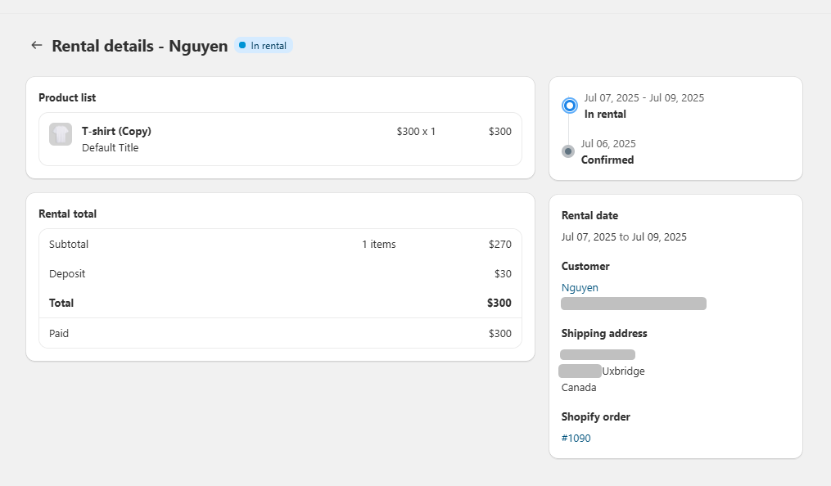
Task: Click the Subtotal amount $270
Action: [499, 244]
